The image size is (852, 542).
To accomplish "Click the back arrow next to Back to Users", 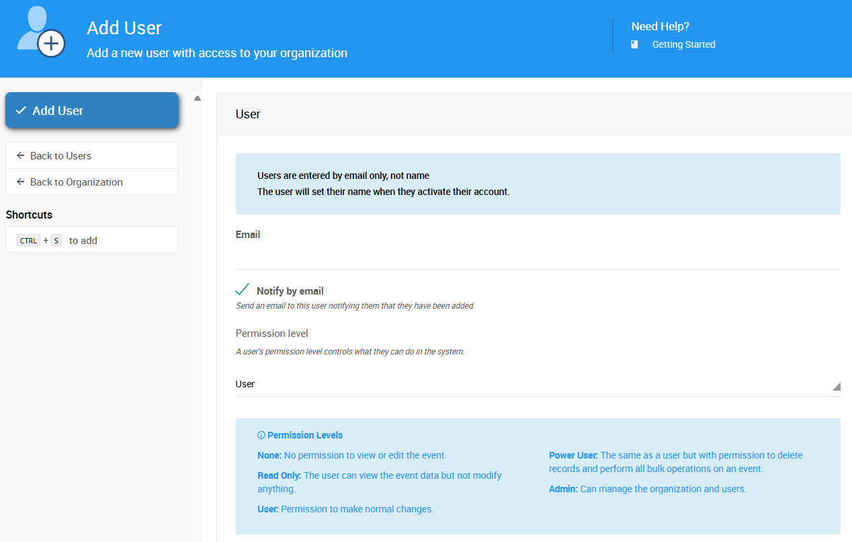I will 19,155.
